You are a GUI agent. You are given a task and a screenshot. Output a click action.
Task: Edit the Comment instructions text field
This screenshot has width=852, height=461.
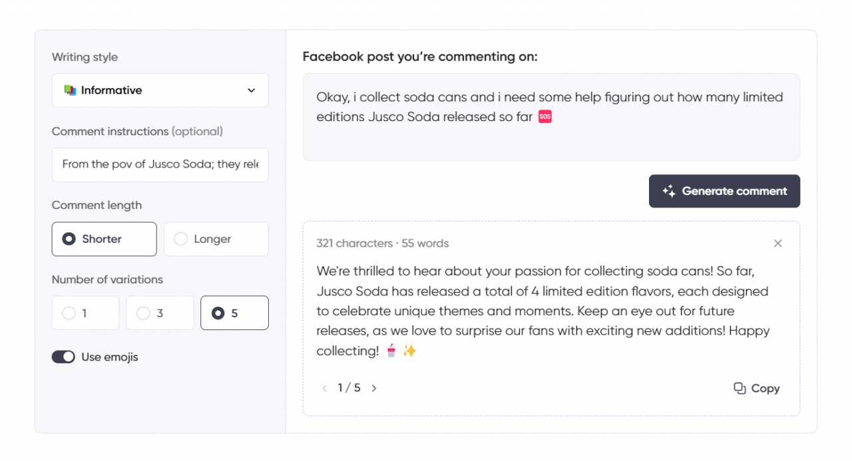click(160, 164)
